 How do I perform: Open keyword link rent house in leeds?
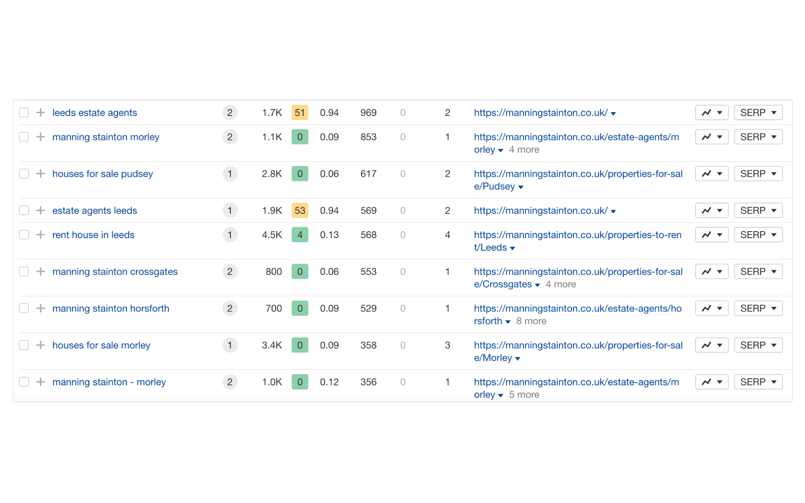[94, 235]
